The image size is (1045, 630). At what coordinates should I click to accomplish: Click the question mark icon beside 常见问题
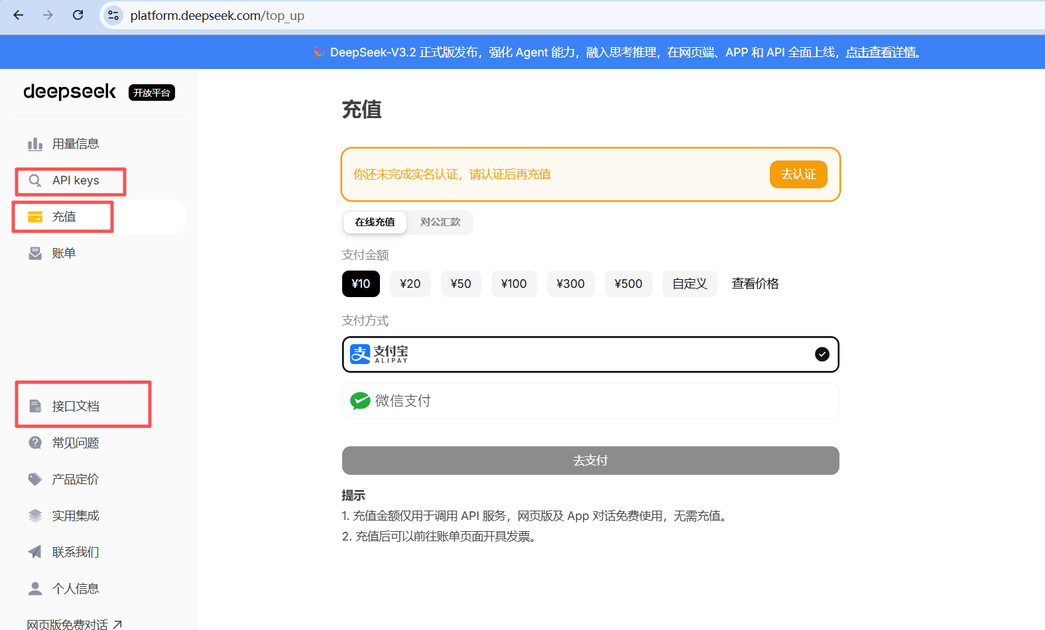[35, 442]
